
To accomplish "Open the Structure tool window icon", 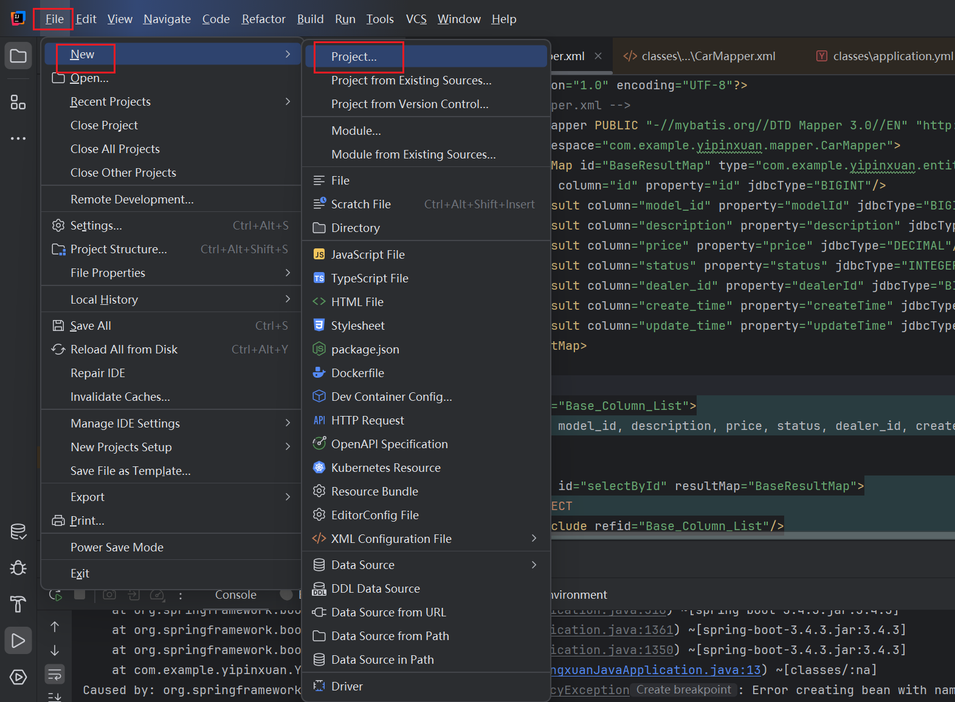I will coord(18,102).
